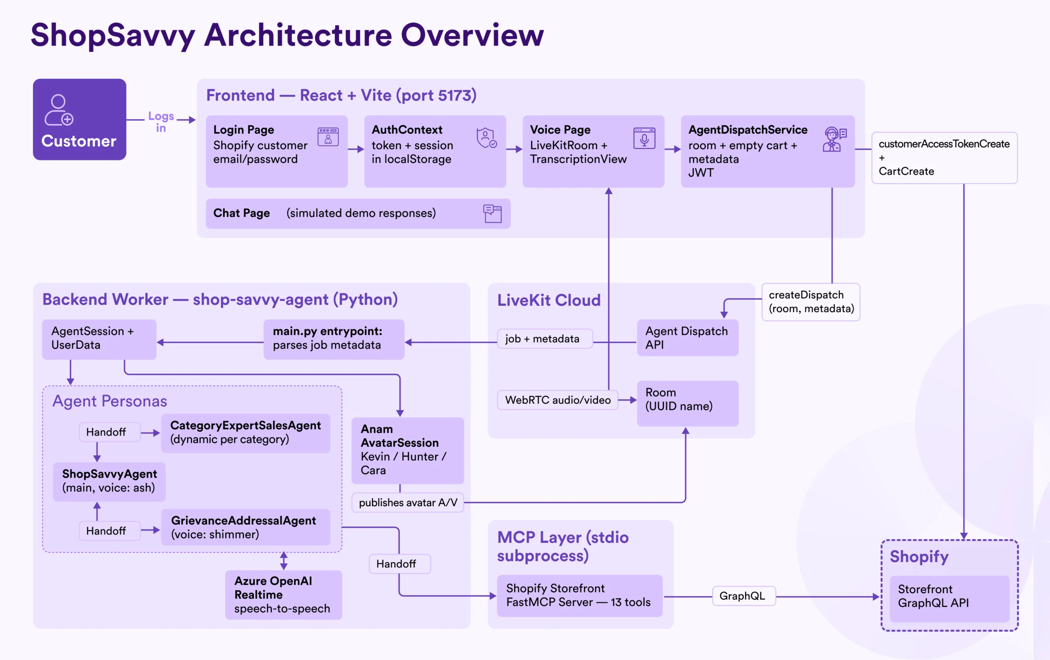Click the "Shopify" heading in the dashed box

point(919,557)
